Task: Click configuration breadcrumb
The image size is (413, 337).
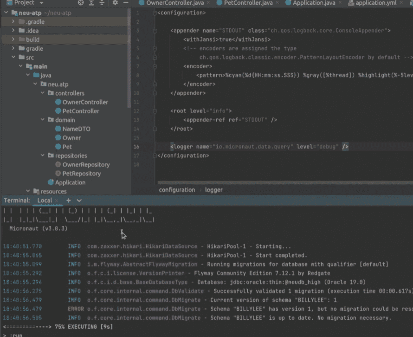Action: 177,190
